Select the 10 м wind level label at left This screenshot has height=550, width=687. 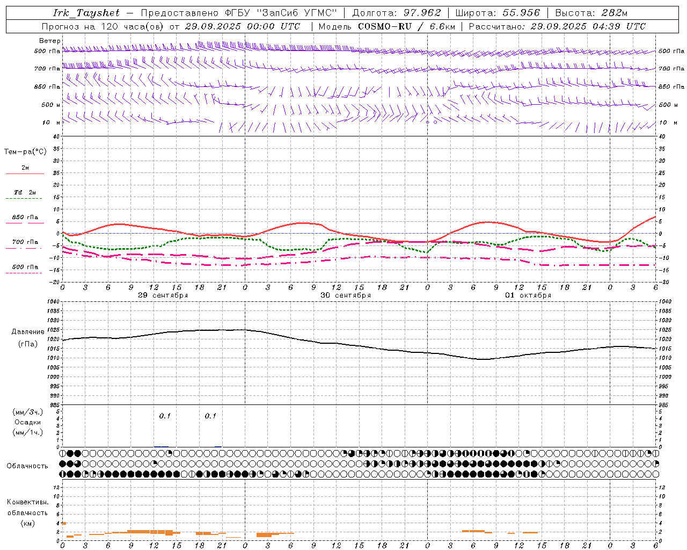[x=51, y=122]
